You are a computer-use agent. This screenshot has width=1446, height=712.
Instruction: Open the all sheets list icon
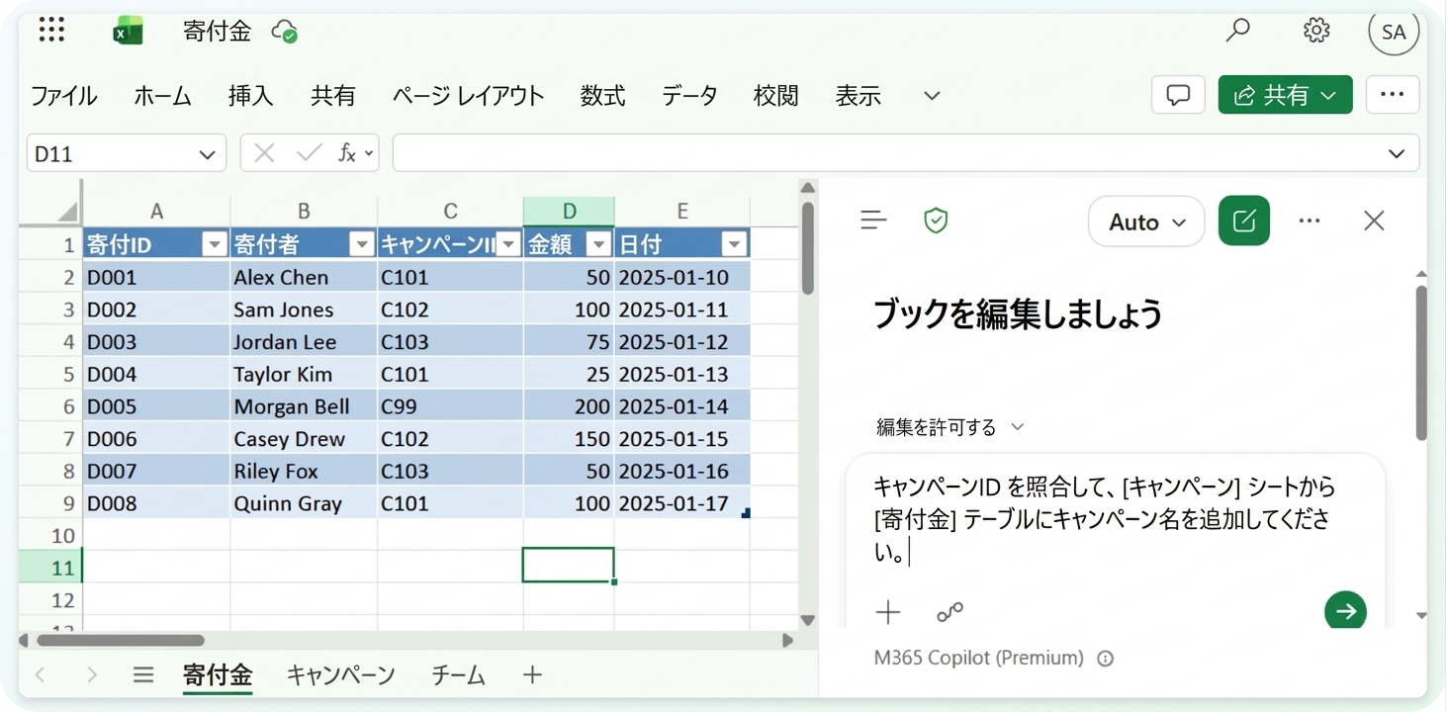point(143,675)
